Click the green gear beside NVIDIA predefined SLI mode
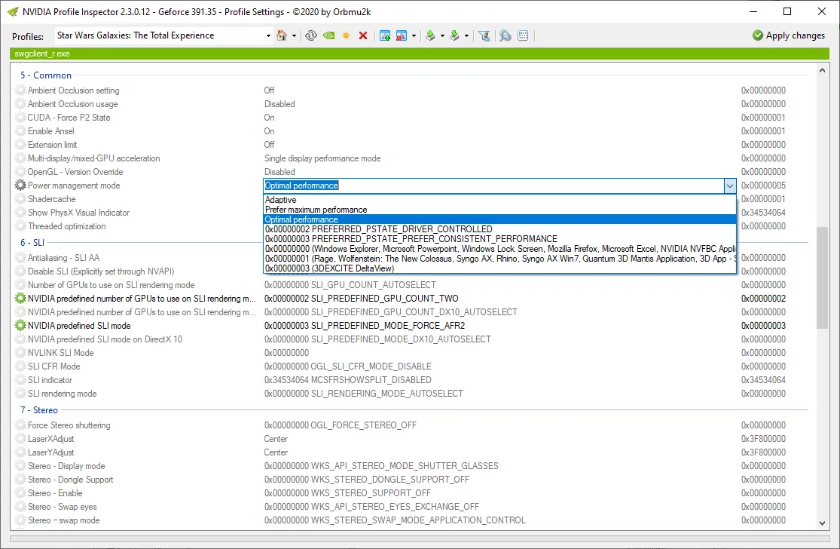 coord(20,326)
